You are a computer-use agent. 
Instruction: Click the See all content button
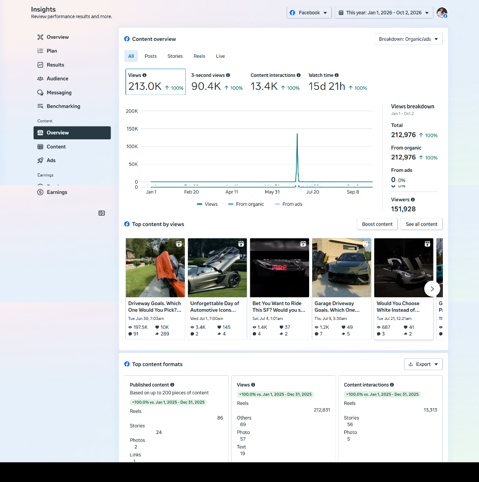click(x=422, y=224)
